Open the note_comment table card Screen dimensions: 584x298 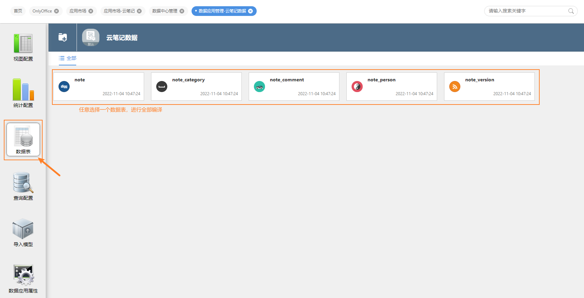[x=294, y=87]
